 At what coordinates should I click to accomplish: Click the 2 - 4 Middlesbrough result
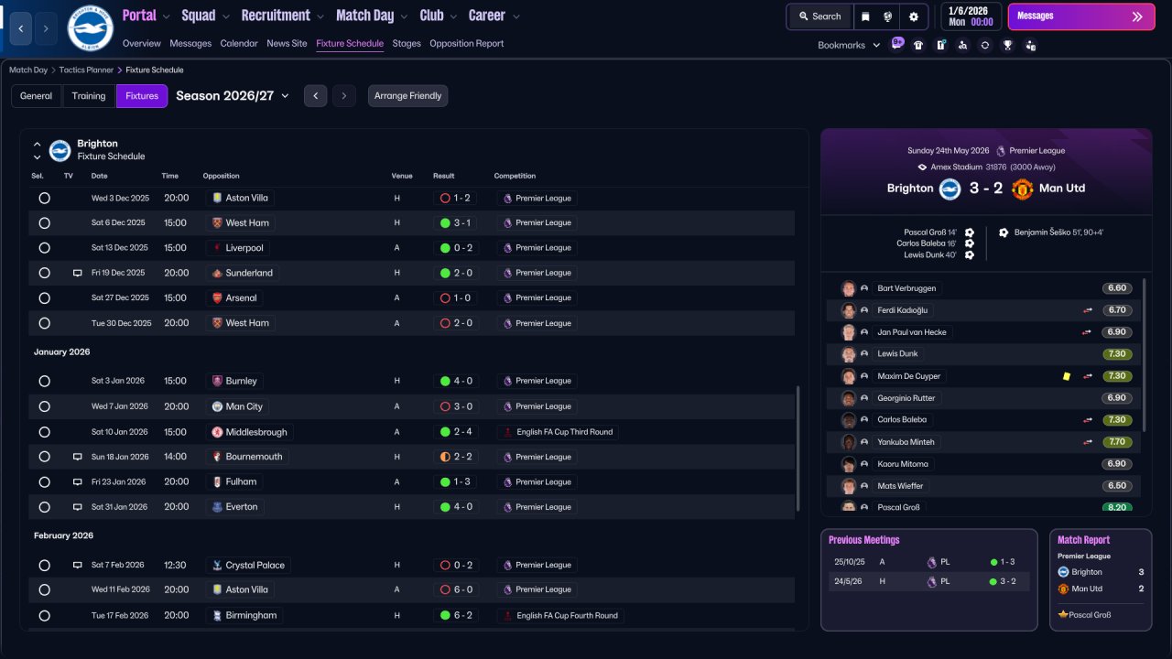pos(456,432)
